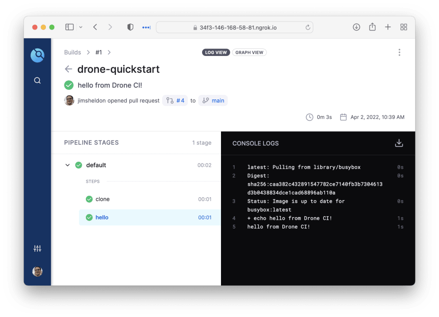The image size is (439, 317).
Task: Click the ngrok.io address bar
Action: coord(234,27)
